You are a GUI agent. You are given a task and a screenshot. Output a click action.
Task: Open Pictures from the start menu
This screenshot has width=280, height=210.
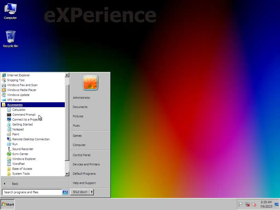pos(78,116)
